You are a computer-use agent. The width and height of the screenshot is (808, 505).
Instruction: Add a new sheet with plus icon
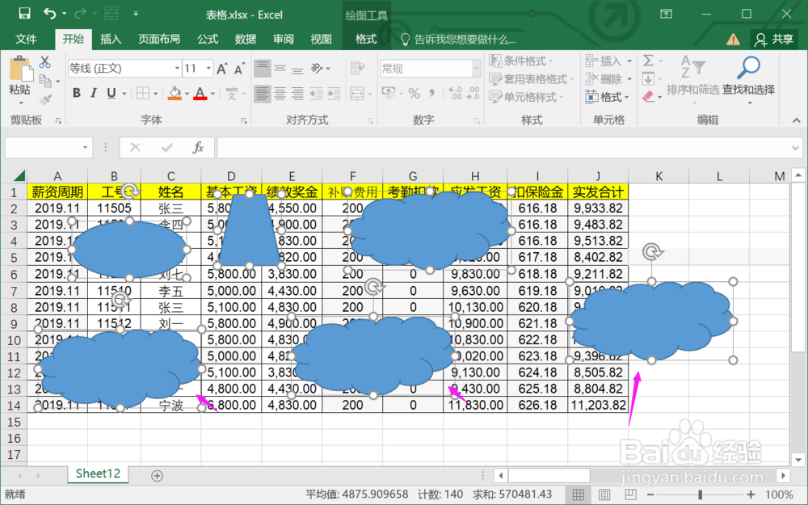pyautogui.click(x=158, y=475)
